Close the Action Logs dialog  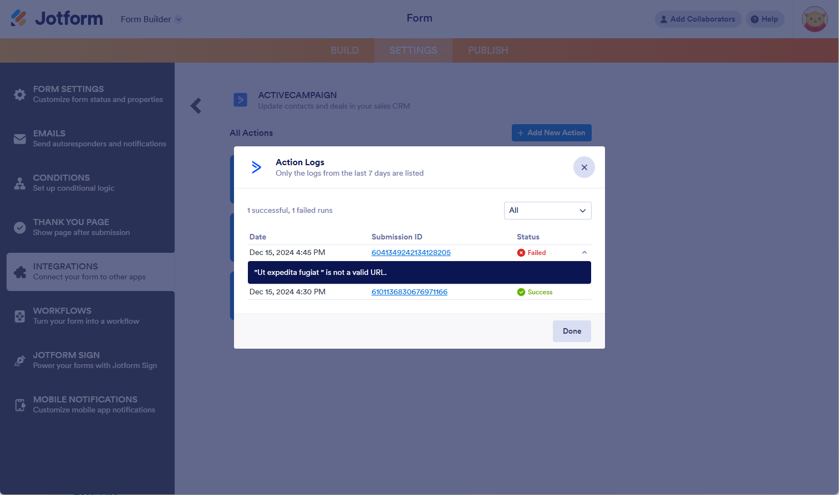pyautogui.click(x=584, y=167)
